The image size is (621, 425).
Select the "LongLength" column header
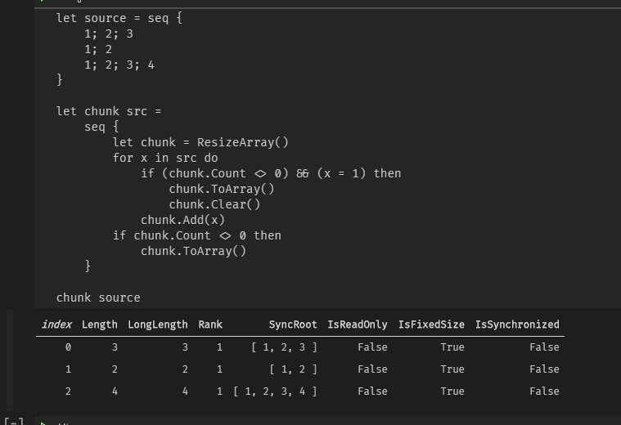[x=158, y=324]
